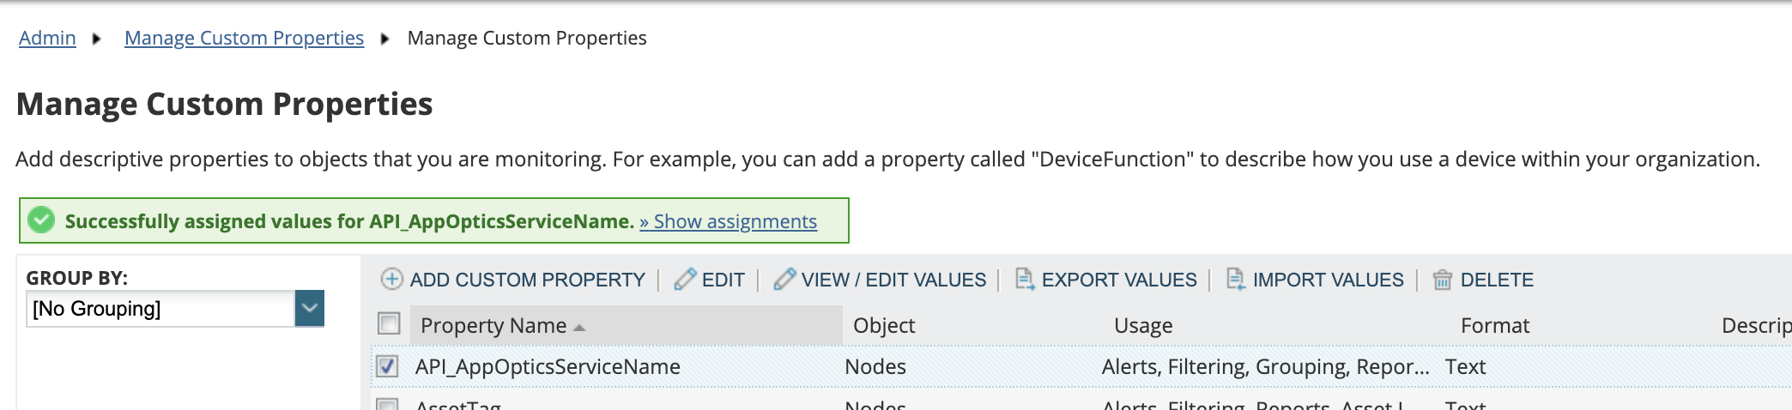Screen dimensions: 1792x410
Task: Click the Import Values document icon
Action: point(1236,280)
